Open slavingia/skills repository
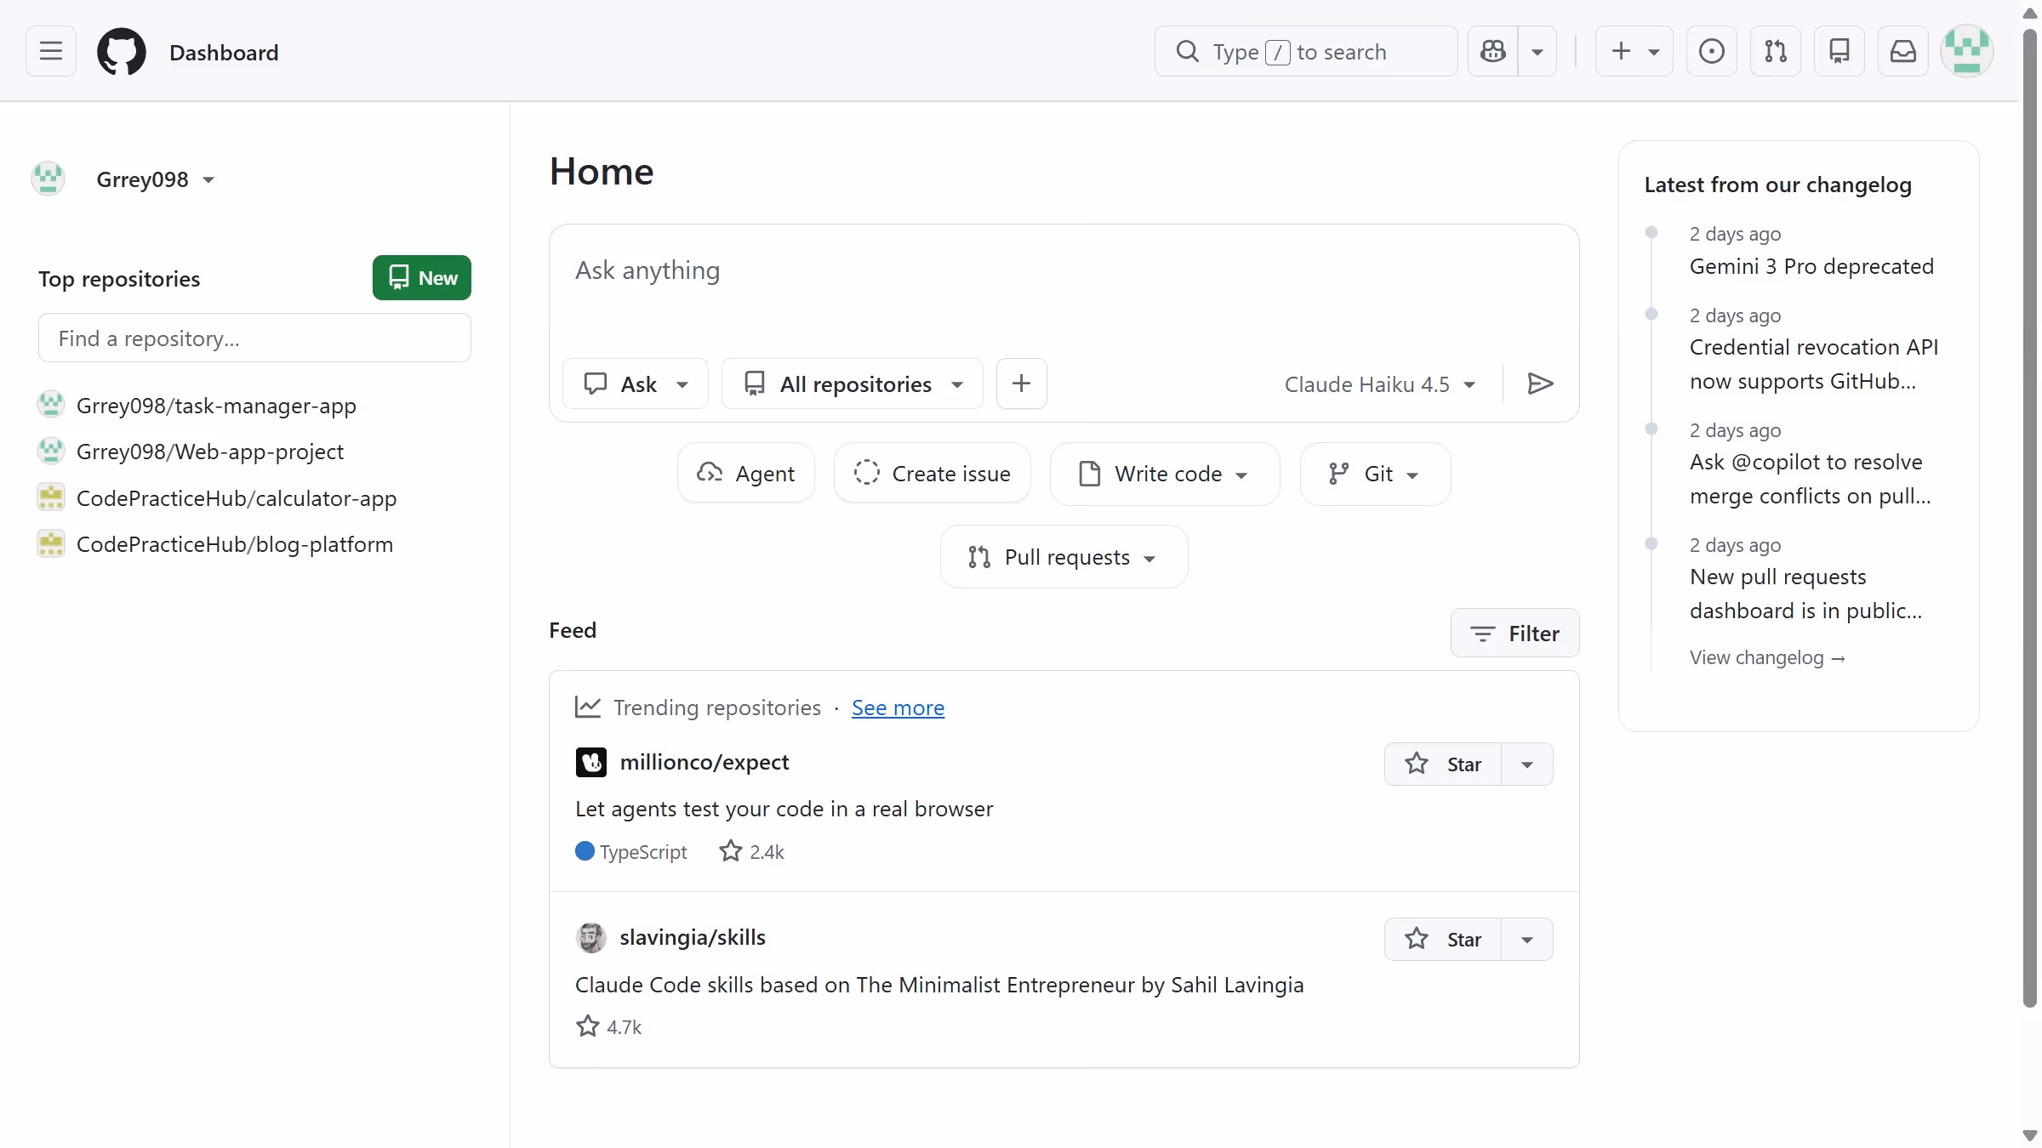2042x1148 pixels. pyautogui.click(x=693, y=937)
